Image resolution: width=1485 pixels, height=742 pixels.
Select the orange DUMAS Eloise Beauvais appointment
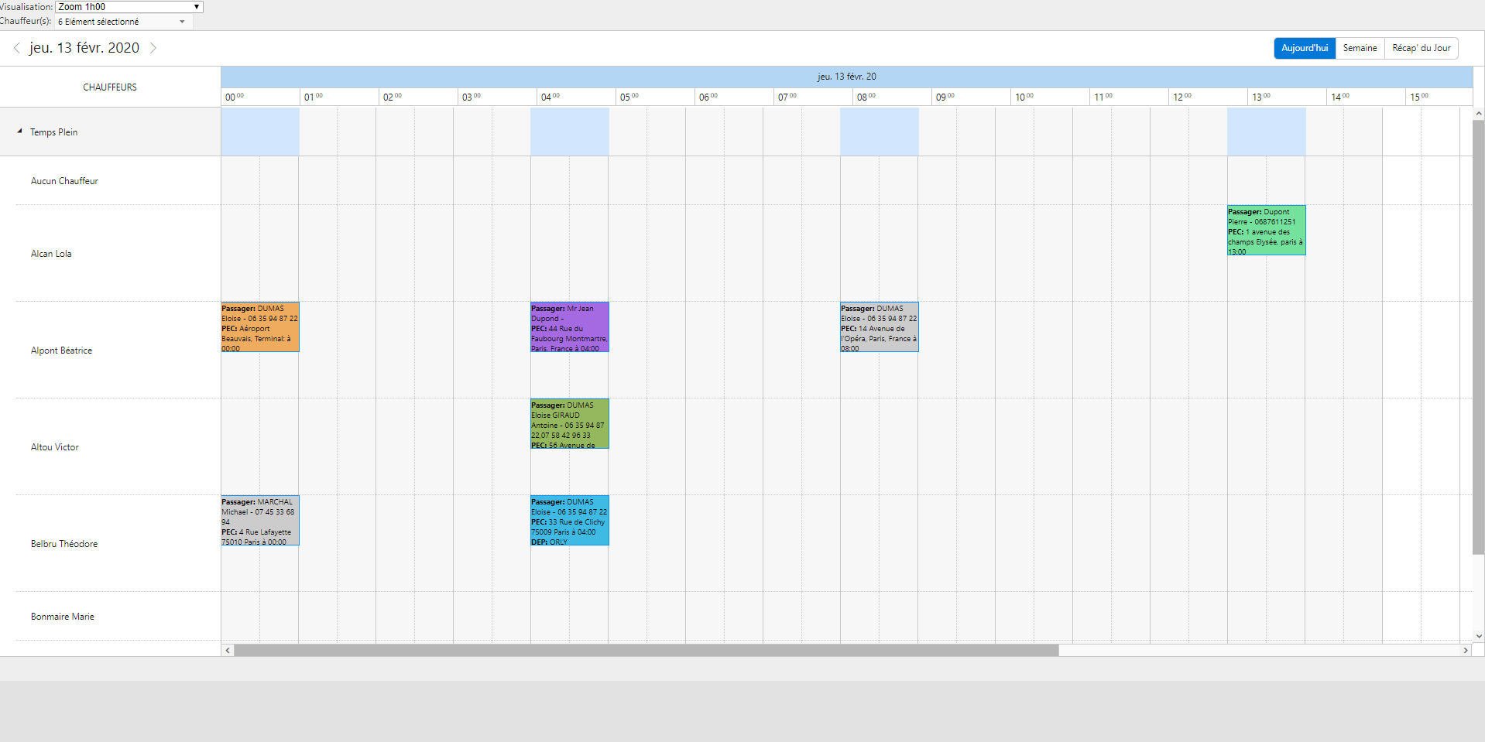pos(259,326)
